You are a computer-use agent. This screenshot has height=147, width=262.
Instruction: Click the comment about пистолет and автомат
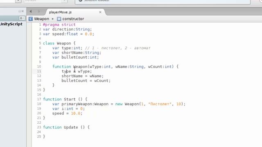pos(117,48)
